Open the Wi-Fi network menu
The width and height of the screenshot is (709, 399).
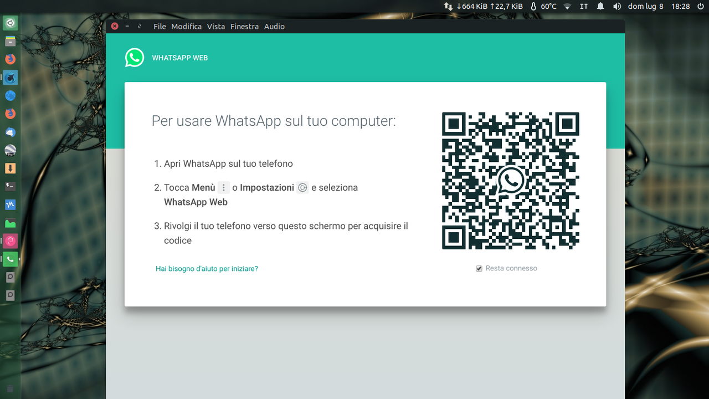pyautogui.click(x=567, y=6)
